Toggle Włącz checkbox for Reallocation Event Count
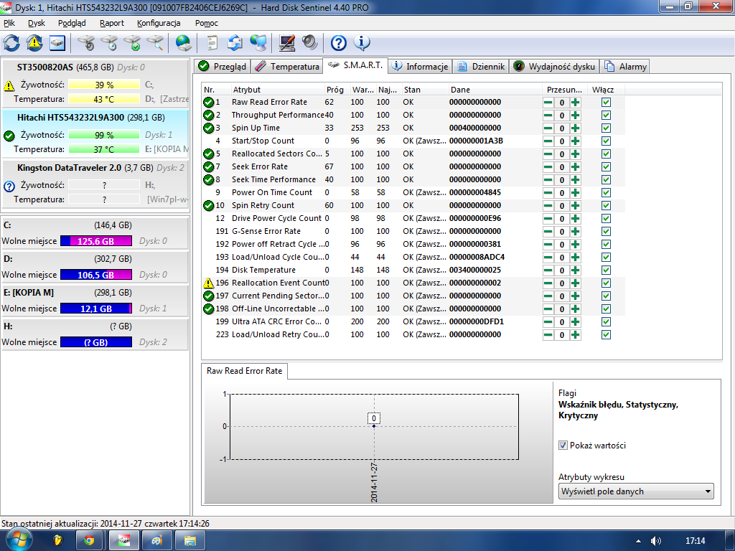 [606, 283]
